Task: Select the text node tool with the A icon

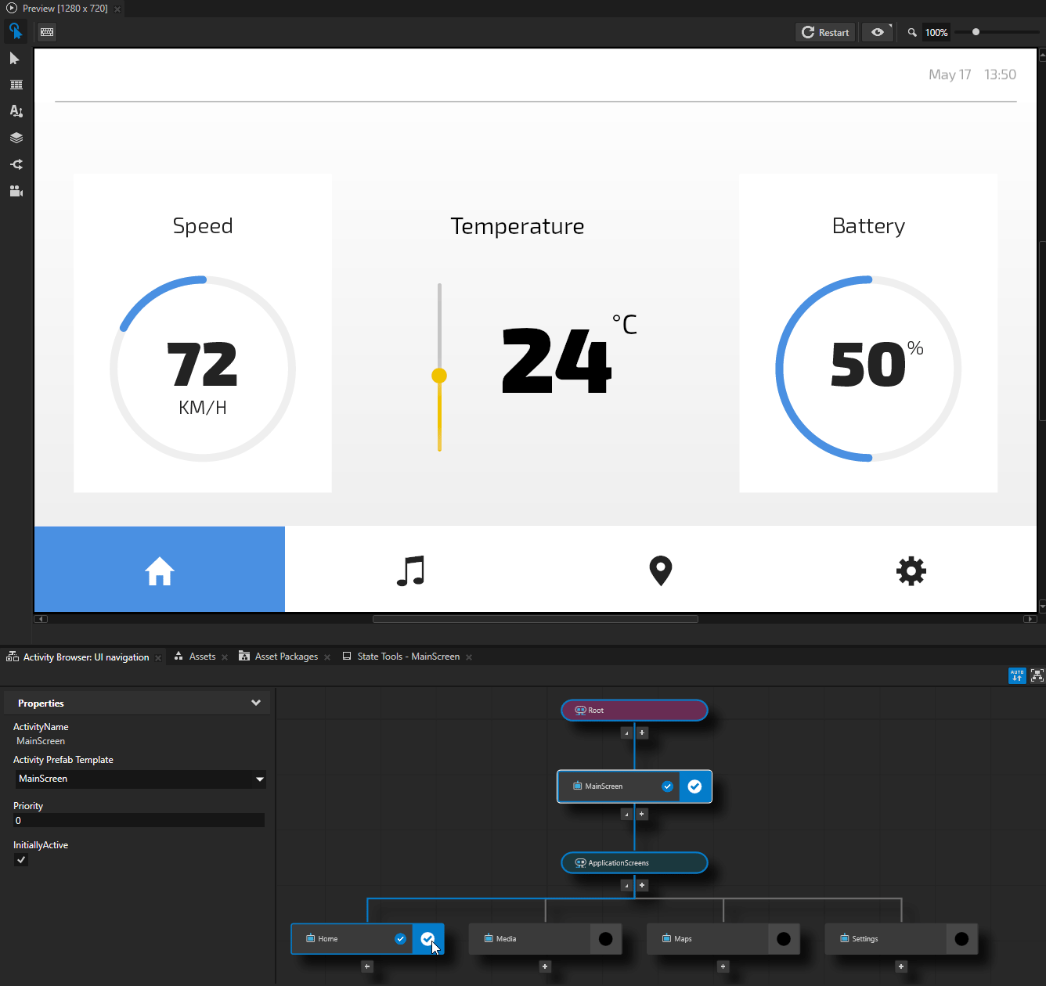Action: click(16, 111)
